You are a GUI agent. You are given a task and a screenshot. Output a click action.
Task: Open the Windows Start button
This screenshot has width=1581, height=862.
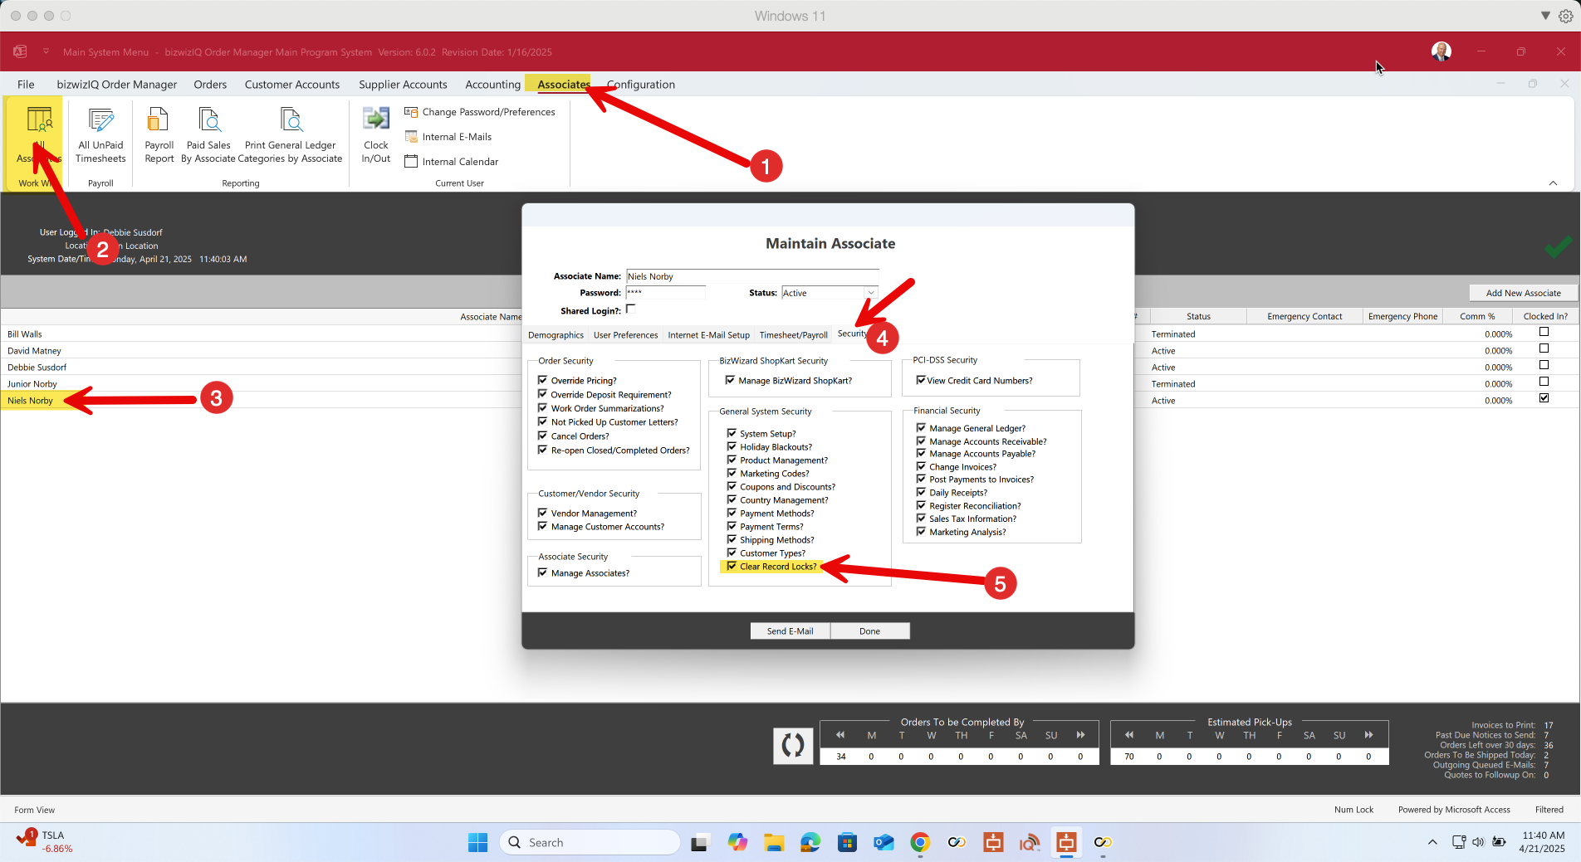tap(477, 842)
